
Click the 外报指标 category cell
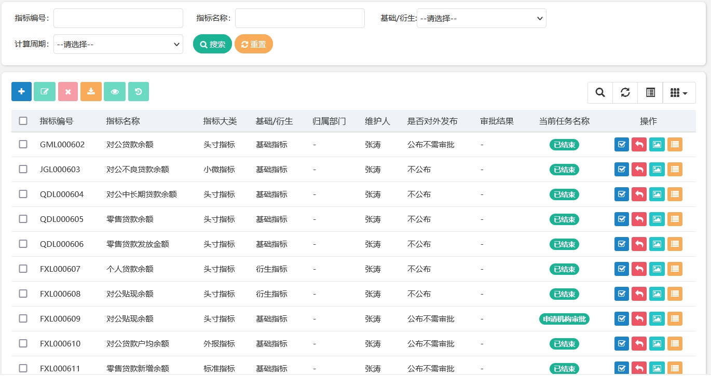219,344
